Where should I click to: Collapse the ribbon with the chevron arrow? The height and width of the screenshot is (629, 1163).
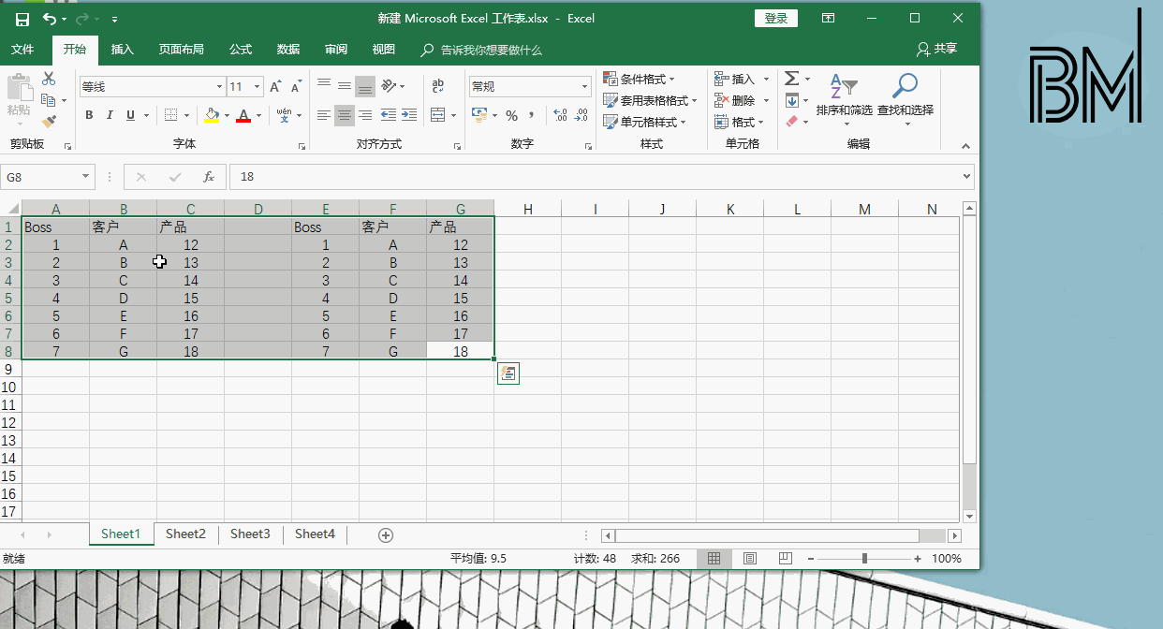[966, 146]
